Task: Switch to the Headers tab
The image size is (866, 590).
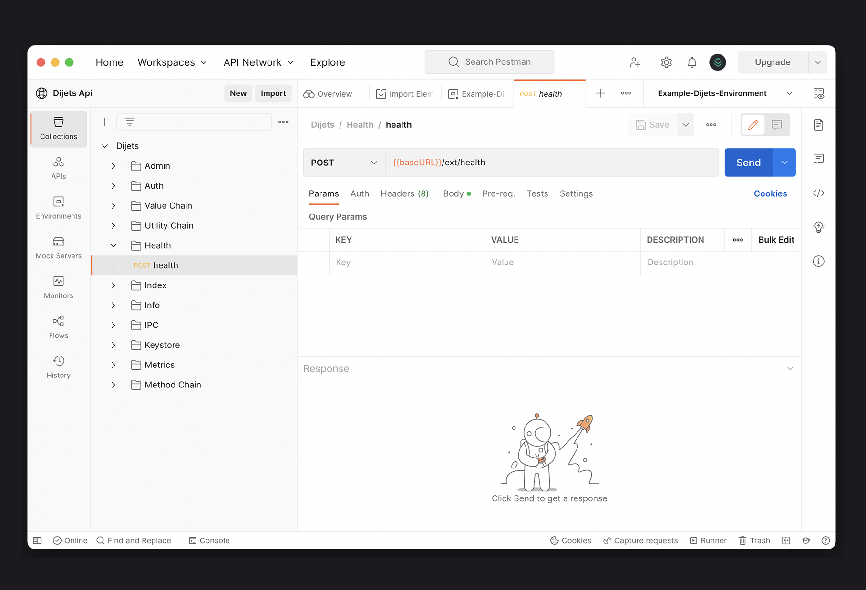Action: pos(404,193)
